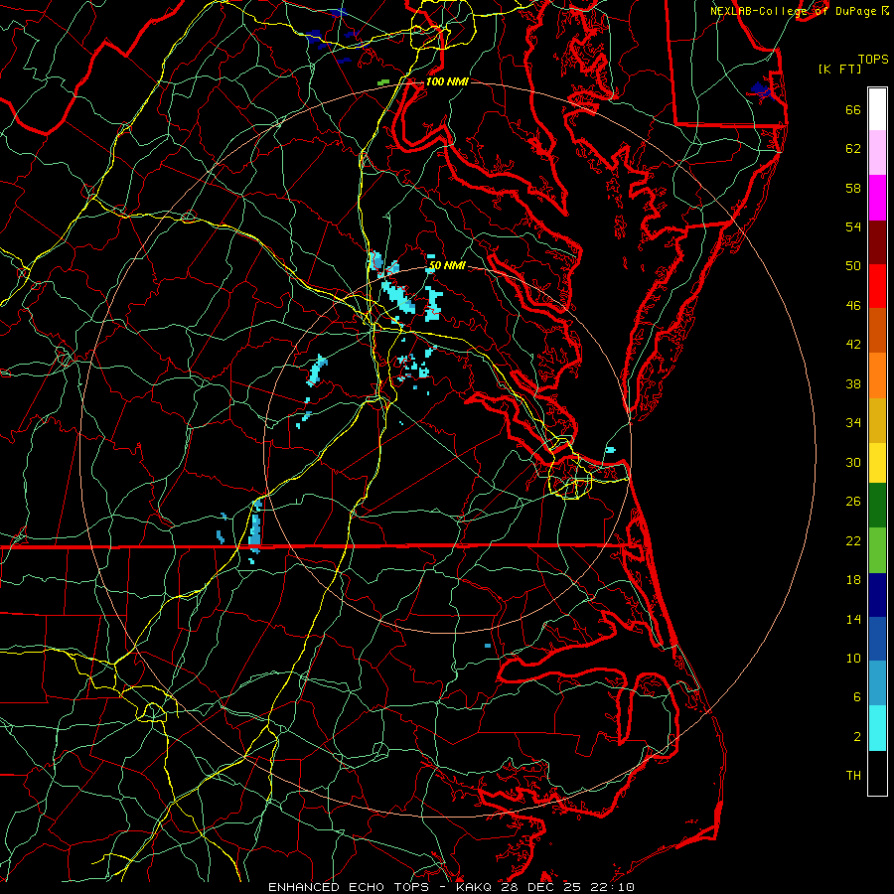
Task: Click the light green legend swatch
Action: pyautogui.click(x=877, y=550)
